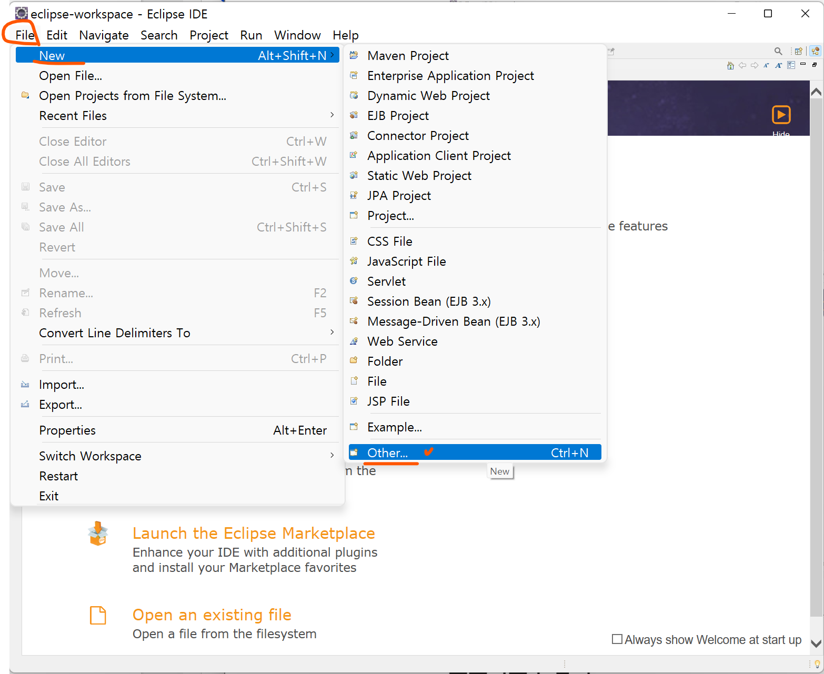This screenshot has height=674, width=824.
Task: Click the Folder icon in New submenu
Action: (354, 361)
